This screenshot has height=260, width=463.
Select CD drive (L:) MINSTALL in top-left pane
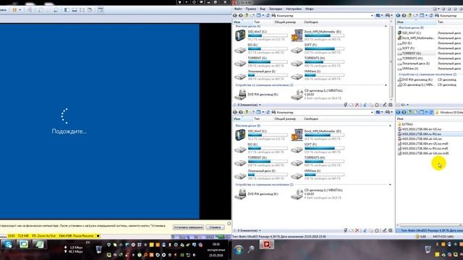(318, 95)
